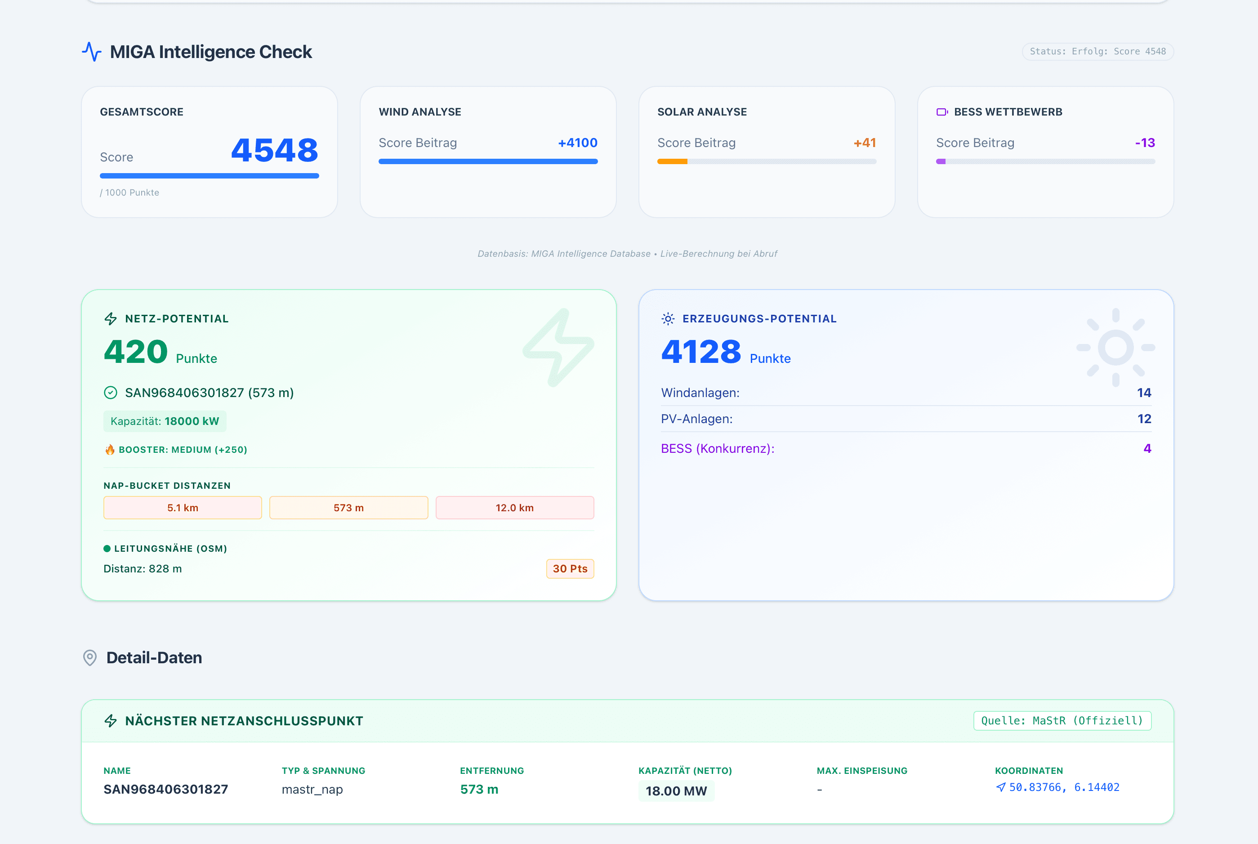Viewport: 1258px width, 844px height.
Task: Click the lightning icon next to Netz-Potential
Action: click(110, 318)
